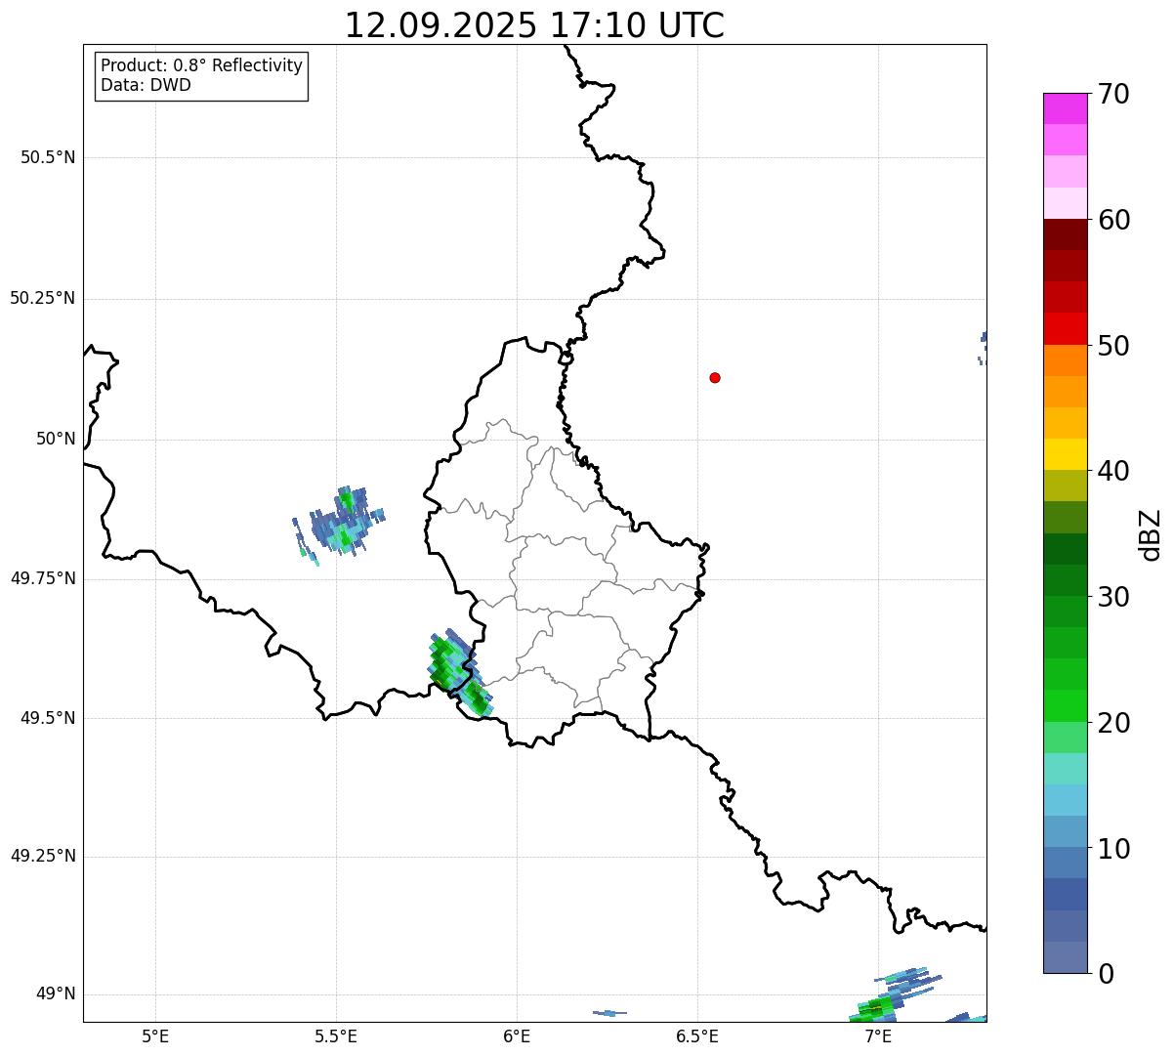1174x1056 pixels.
Task: Pick the grey-blue swatch at colorbar bottom
Action: tap(1065, 957)
